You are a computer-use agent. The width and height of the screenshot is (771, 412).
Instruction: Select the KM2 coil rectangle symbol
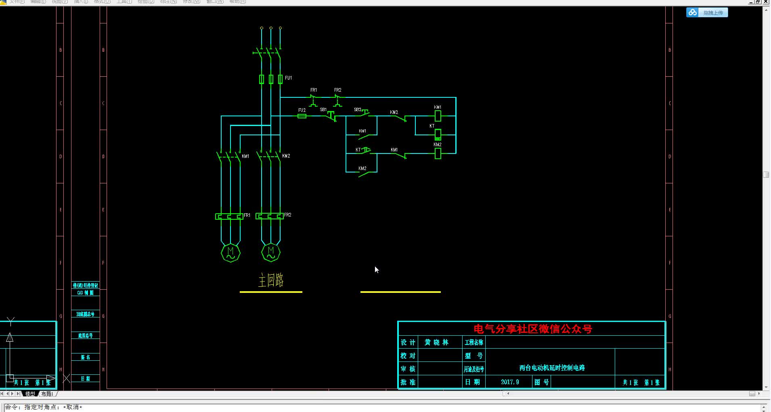pos(438,153)
